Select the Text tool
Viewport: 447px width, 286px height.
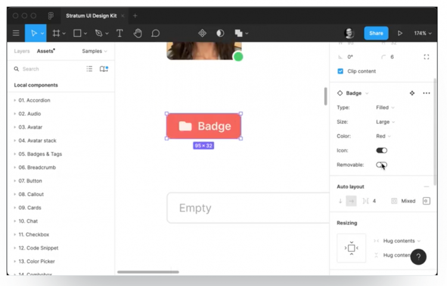pyautogui.click(x=120, y=33)
